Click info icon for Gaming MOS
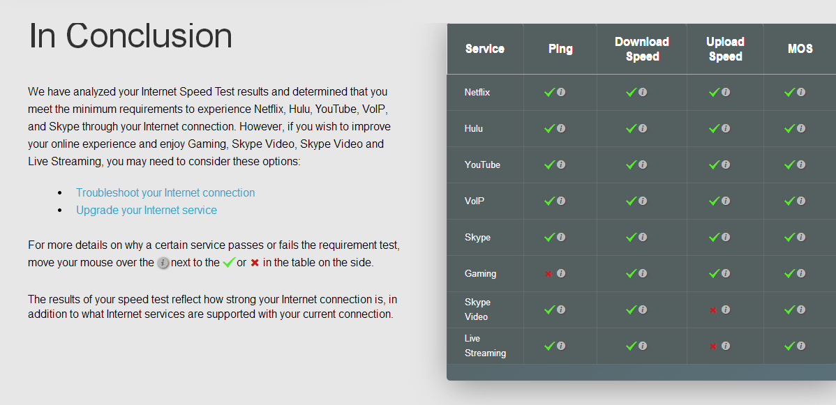This screenshot has height=405, width=836. [801, 273]
